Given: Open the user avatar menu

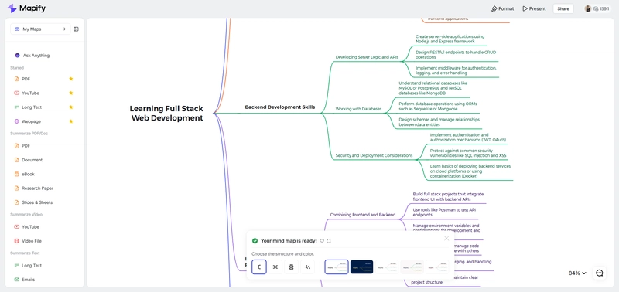Looking at the screenshot, I should [x=588, y=8].
